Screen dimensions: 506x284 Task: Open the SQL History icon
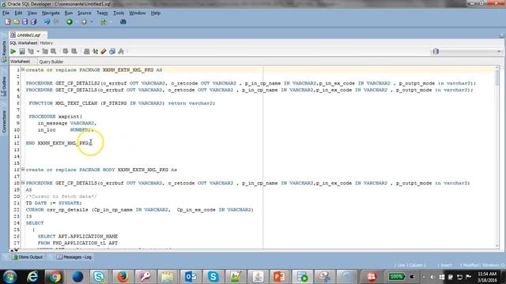112,51
